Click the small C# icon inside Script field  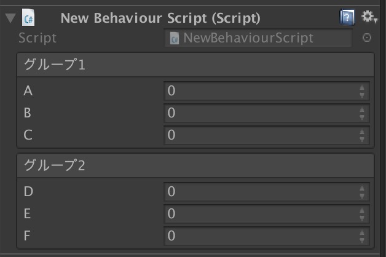click(175, 39)
